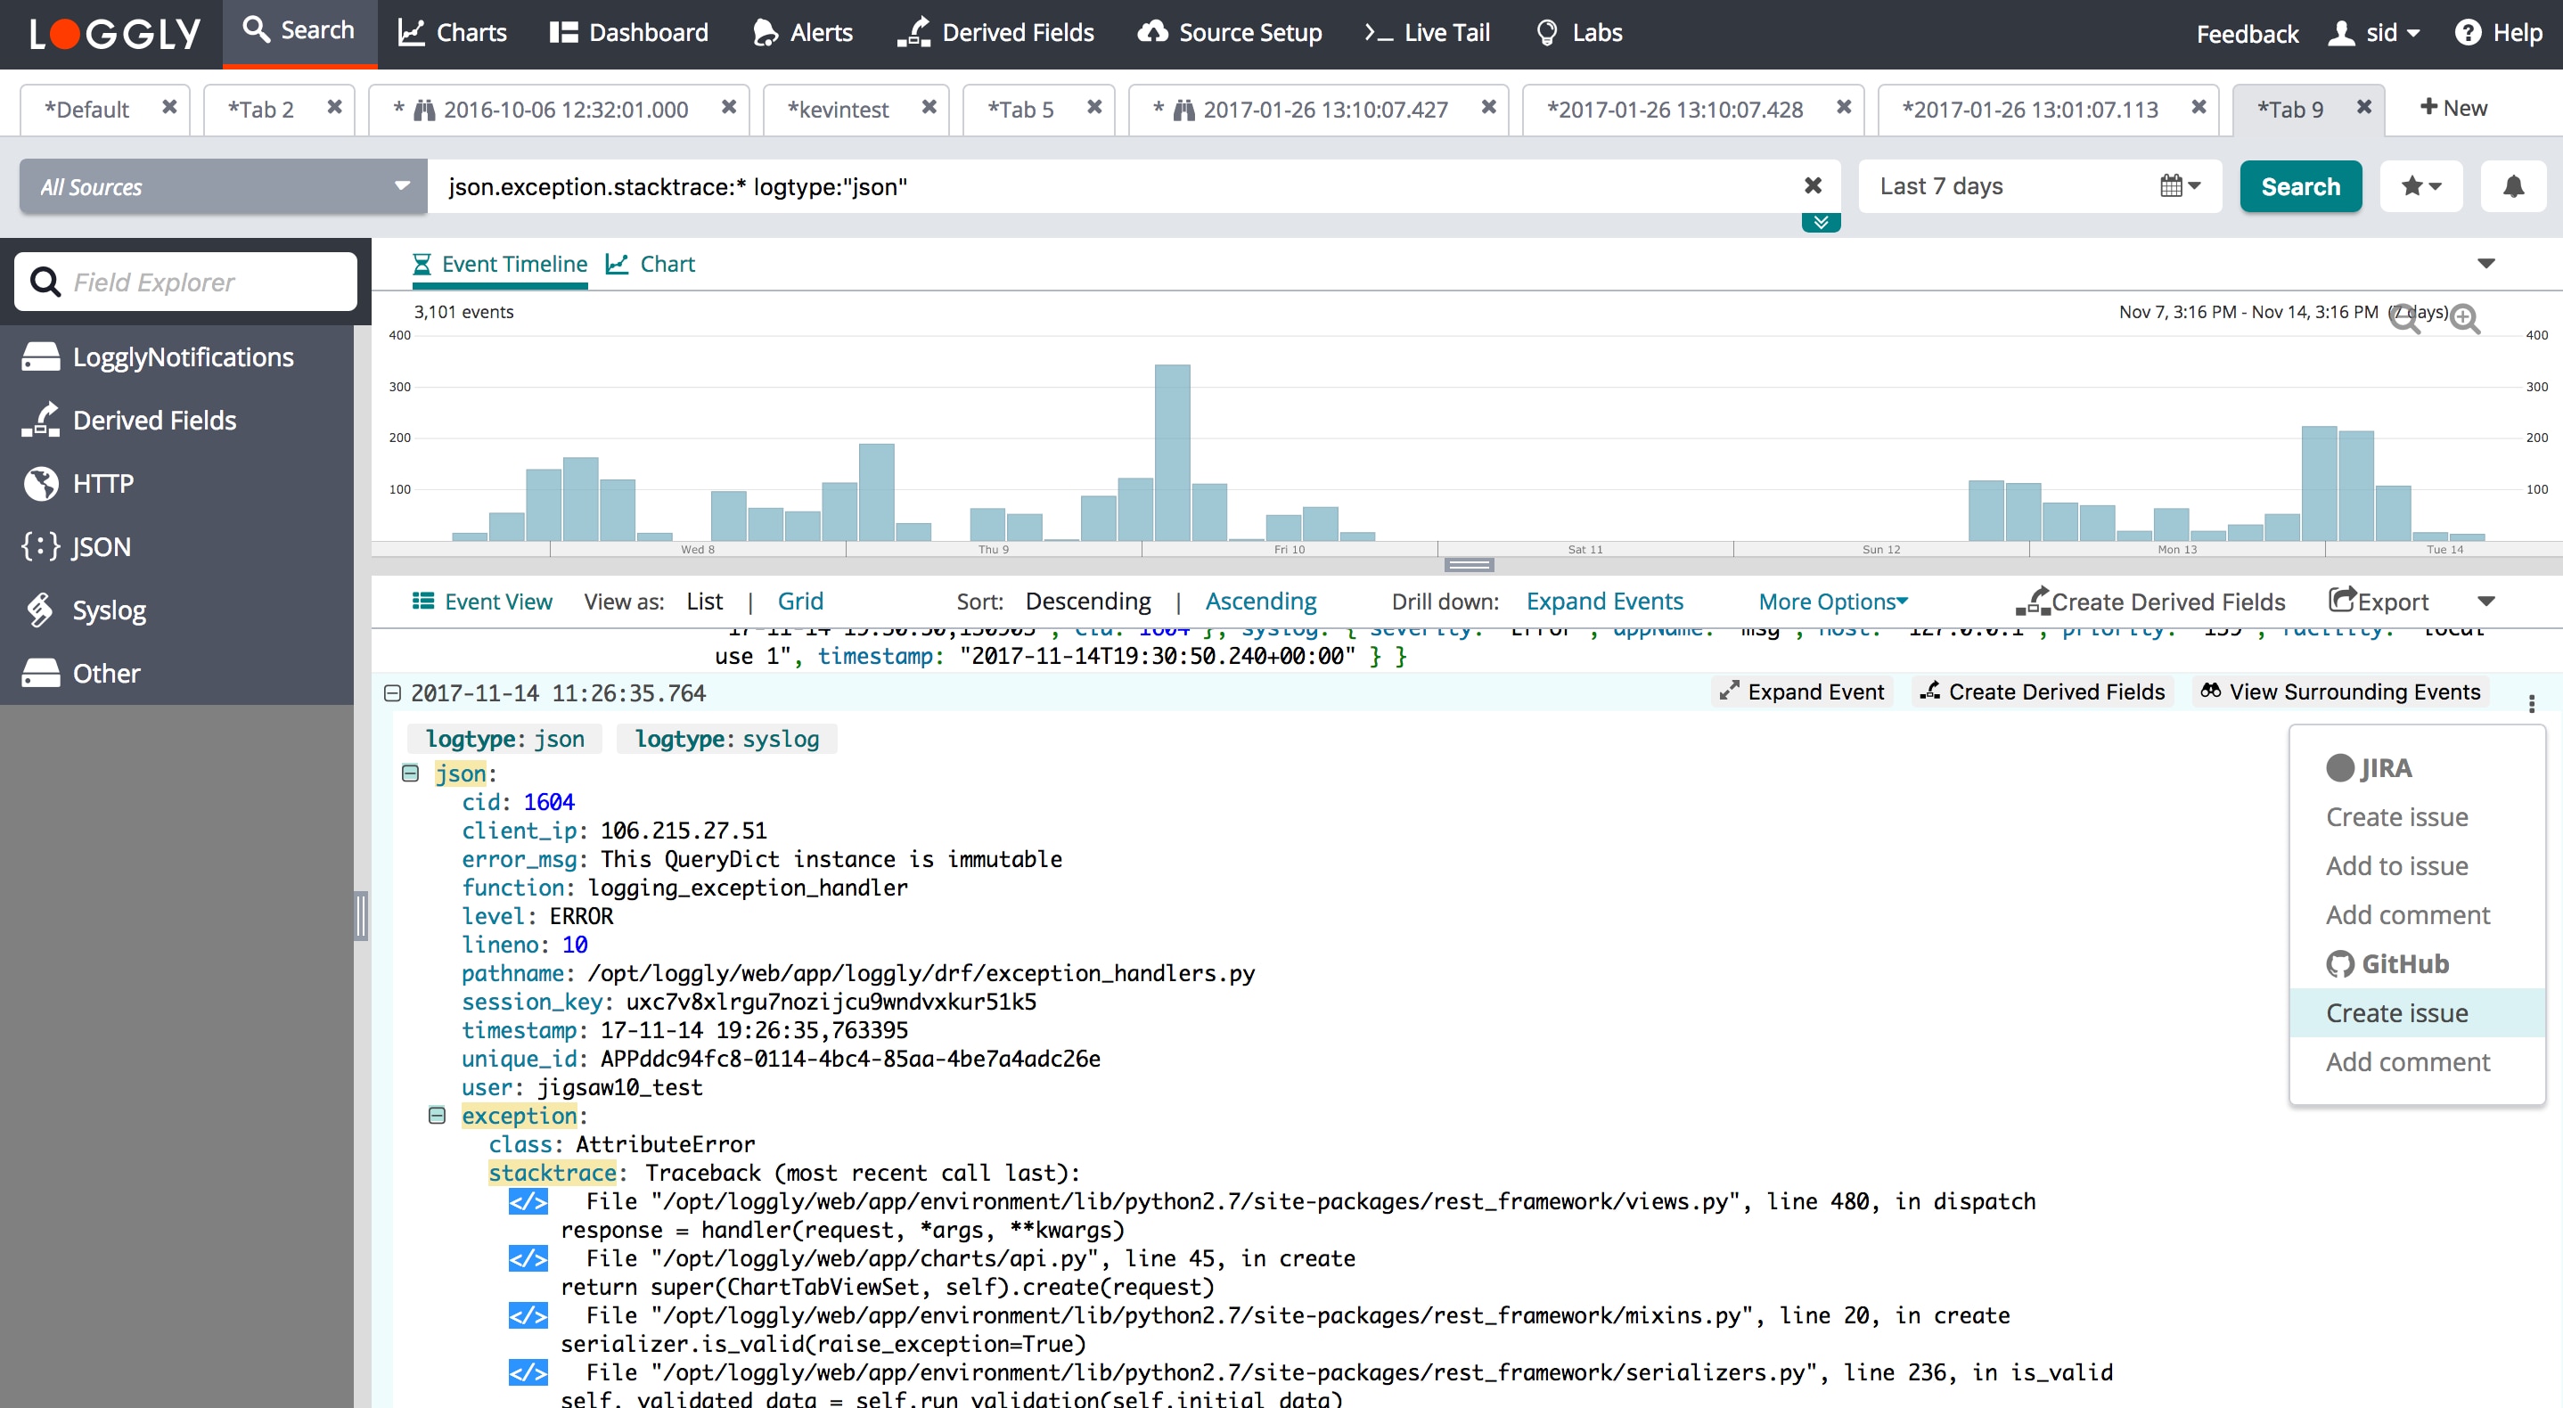Collapse the event dated 2017-11-14 11:26:35.764
The height and width of the screenshot is (1408, 2563).
[392, 692]
